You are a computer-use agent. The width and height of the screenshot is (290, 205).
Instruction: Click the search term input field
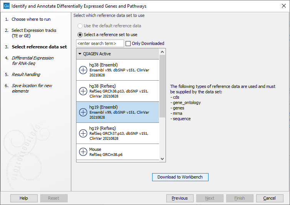coord(100,43)
